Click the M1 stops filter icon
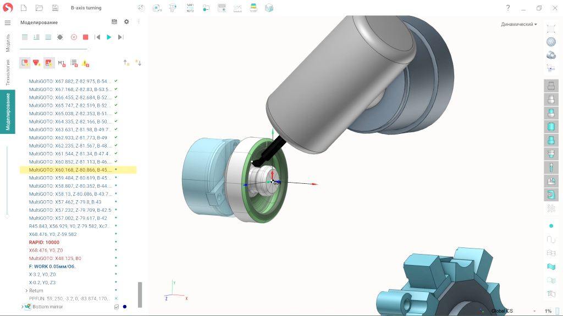This screenshot has height=316, width=563. click(62, 62)
